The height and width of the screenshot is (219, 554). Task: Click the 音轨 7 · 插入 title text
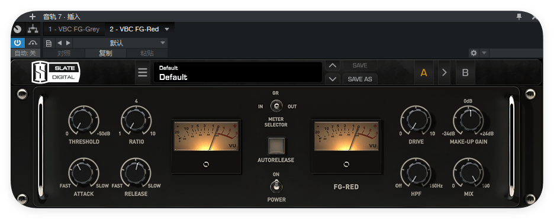pyautogui.click(x=62, y=17)
